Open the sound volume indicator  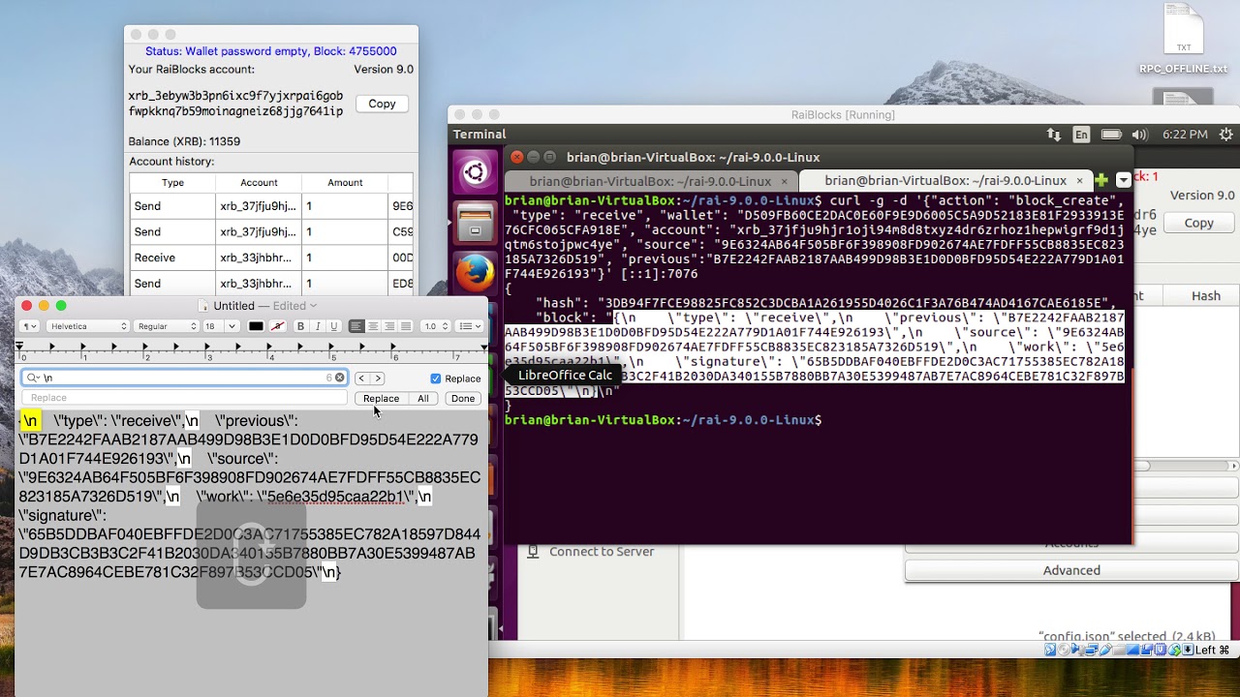pos(1140,135)
